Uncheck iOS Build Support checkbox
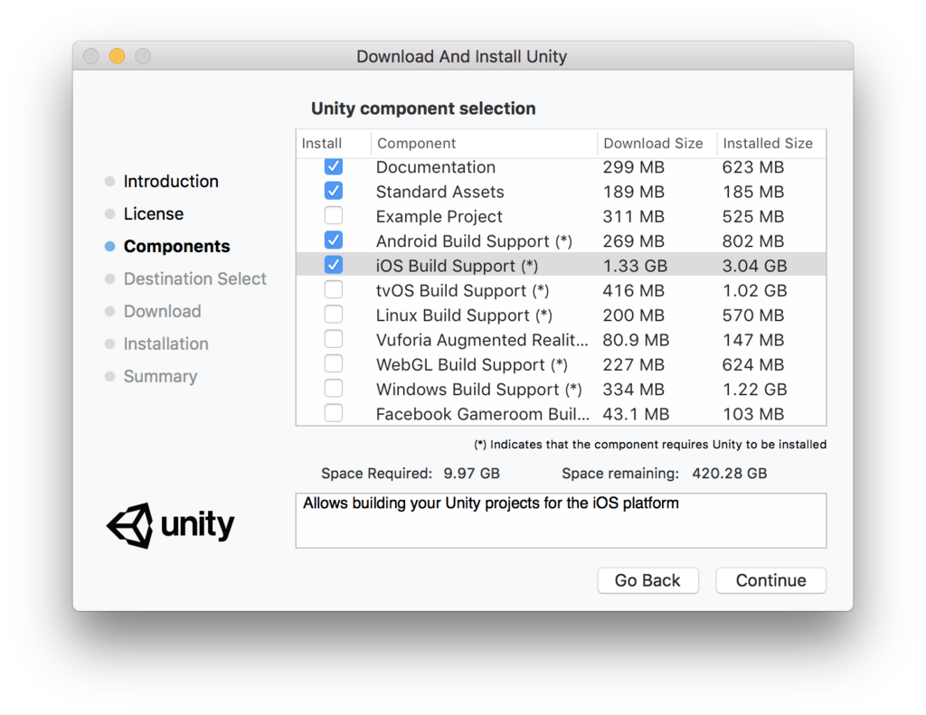The height and width of the screenshot is (715, 926). [334, 265]
